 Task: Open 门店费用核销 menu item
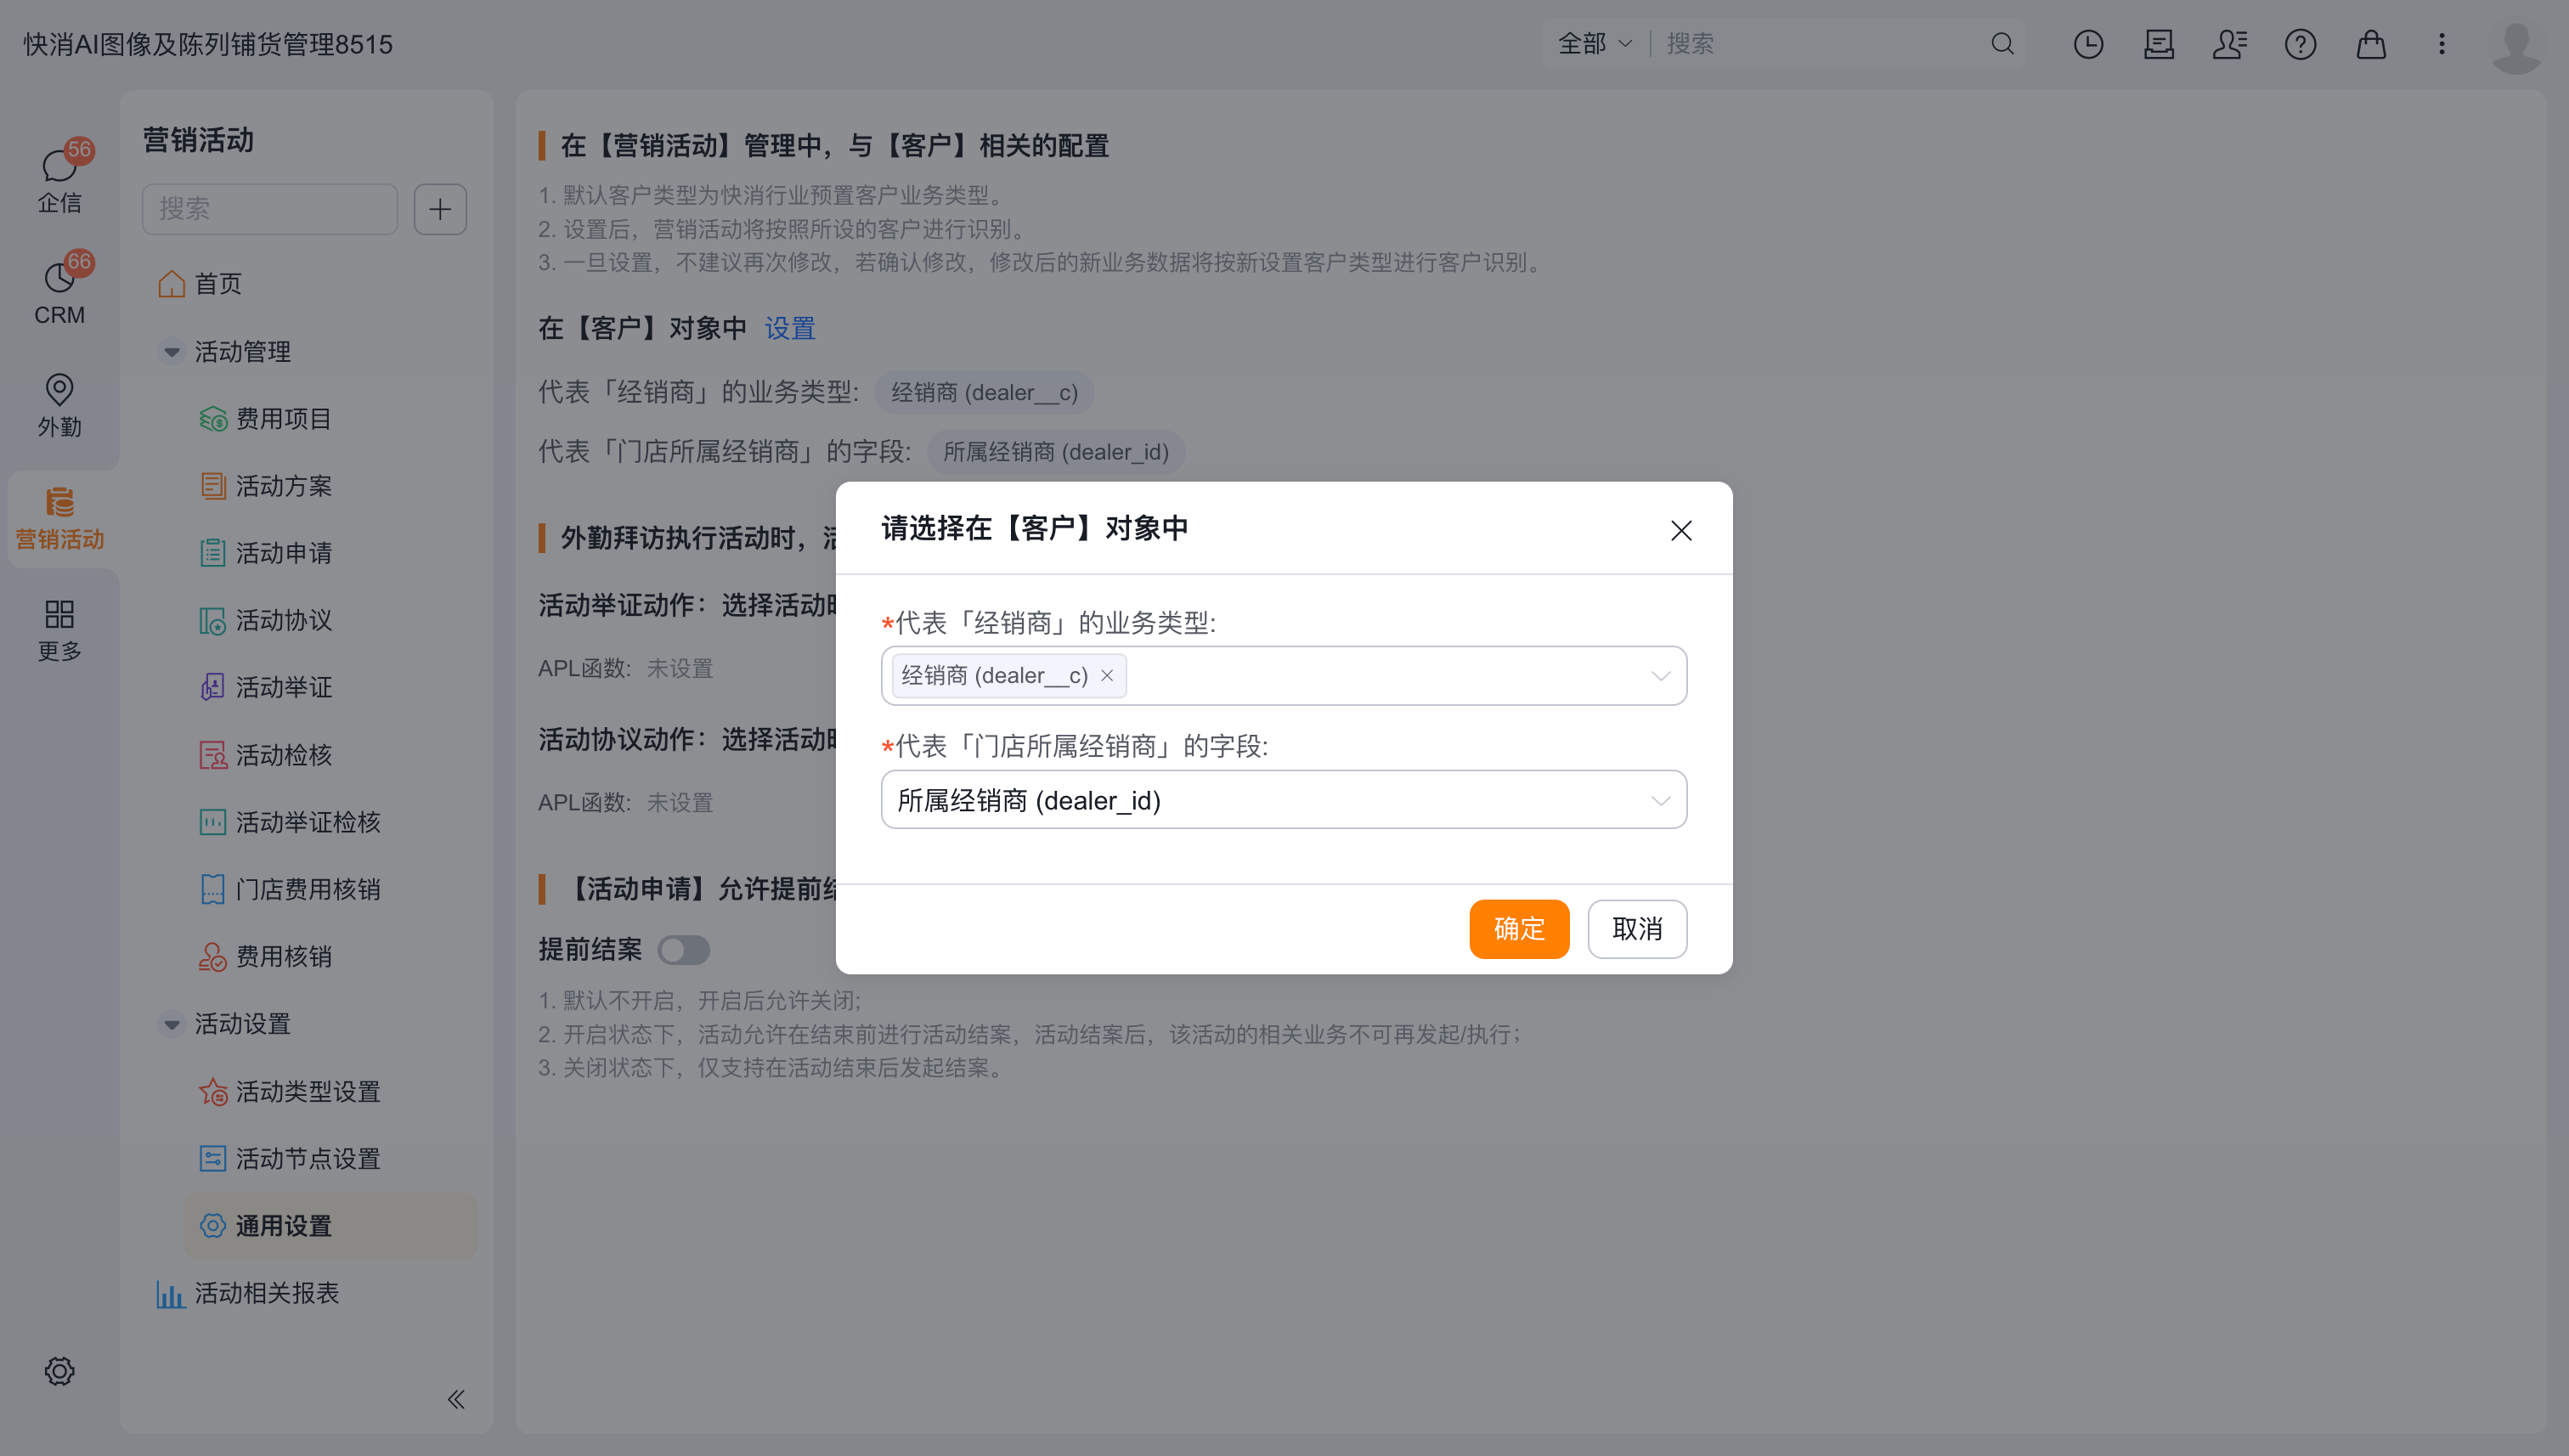[x=290, y=889]
